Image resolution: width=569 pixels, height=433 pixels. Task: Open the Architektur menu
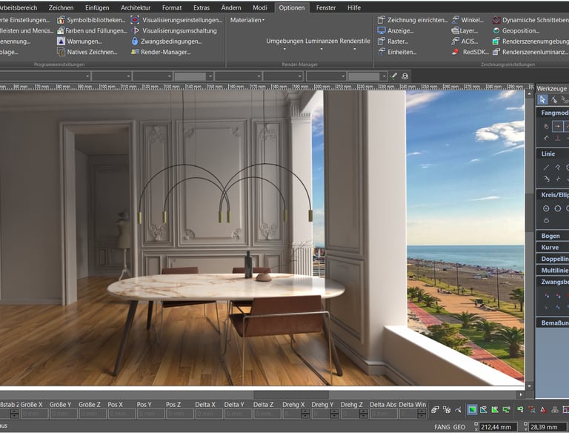click(136, 7)
